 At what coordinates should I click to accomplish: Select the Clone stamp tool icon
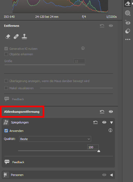[x=24, y=36]
